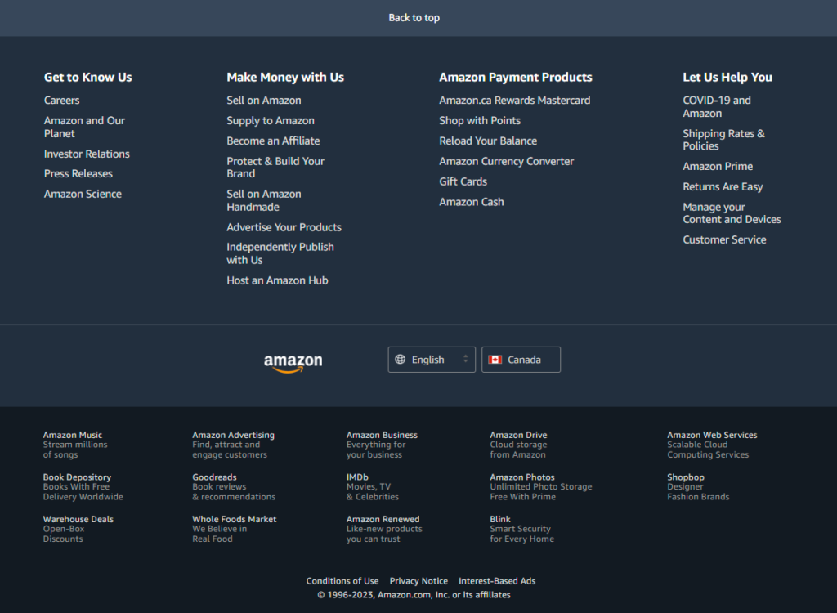
Task: Click the Canada flag icon
Action: coord(495,360)
